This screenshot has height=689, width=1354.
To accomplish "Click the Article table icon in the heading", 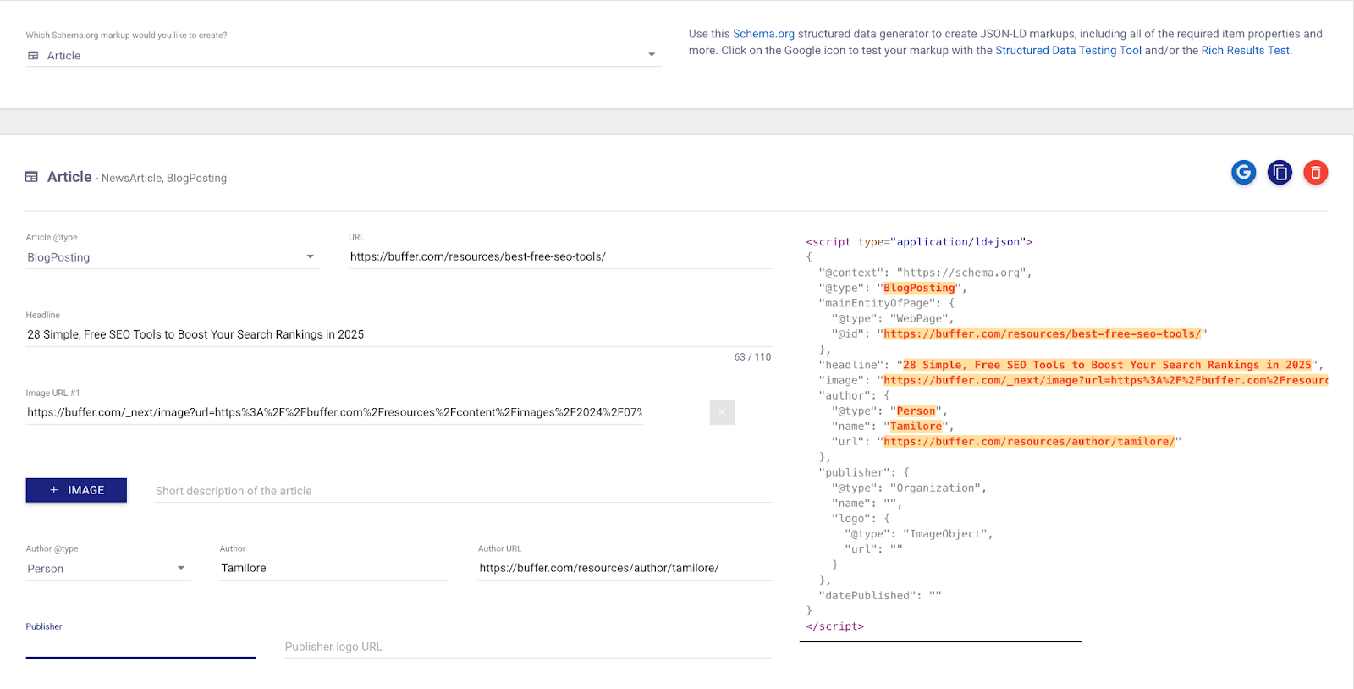I will (32, 177).
